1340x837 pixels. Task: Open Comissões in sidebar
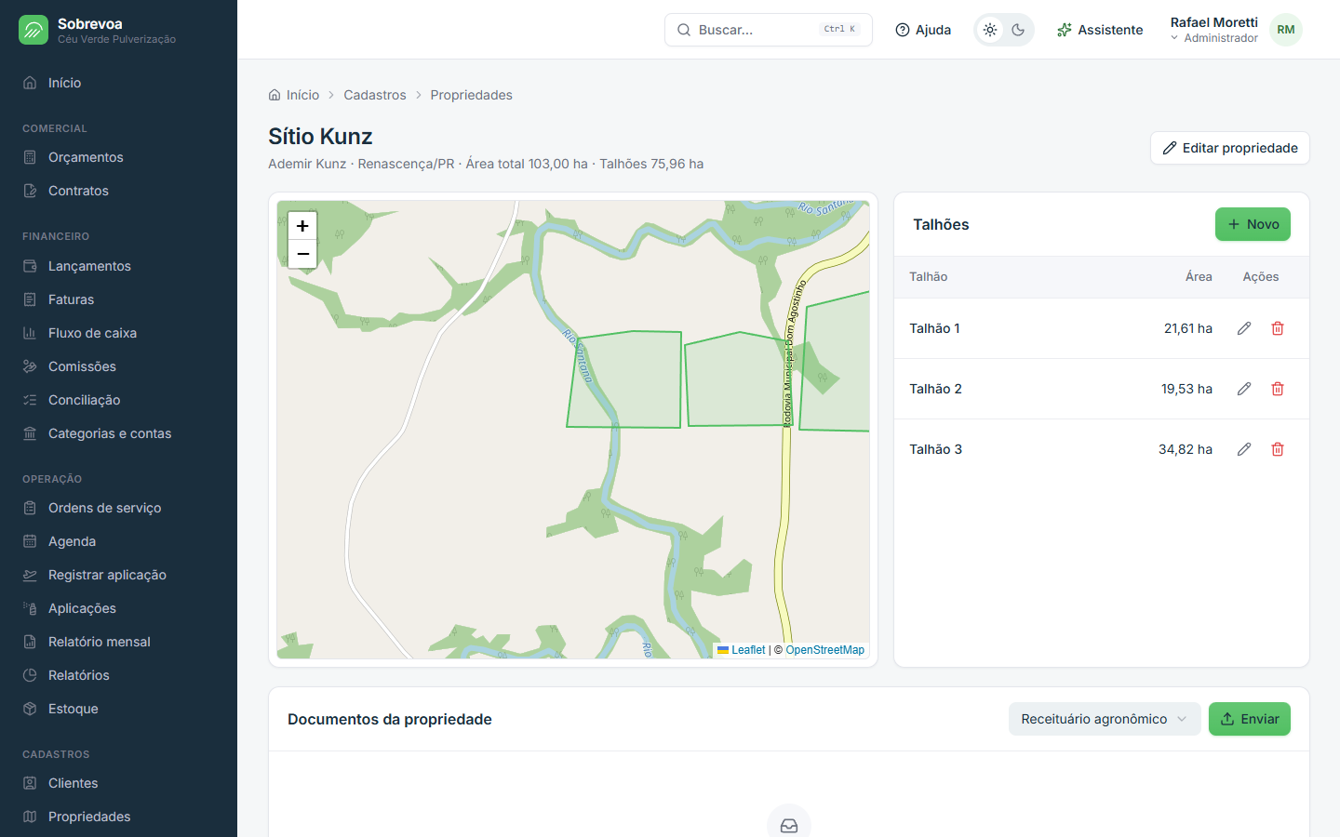[118, 366]
